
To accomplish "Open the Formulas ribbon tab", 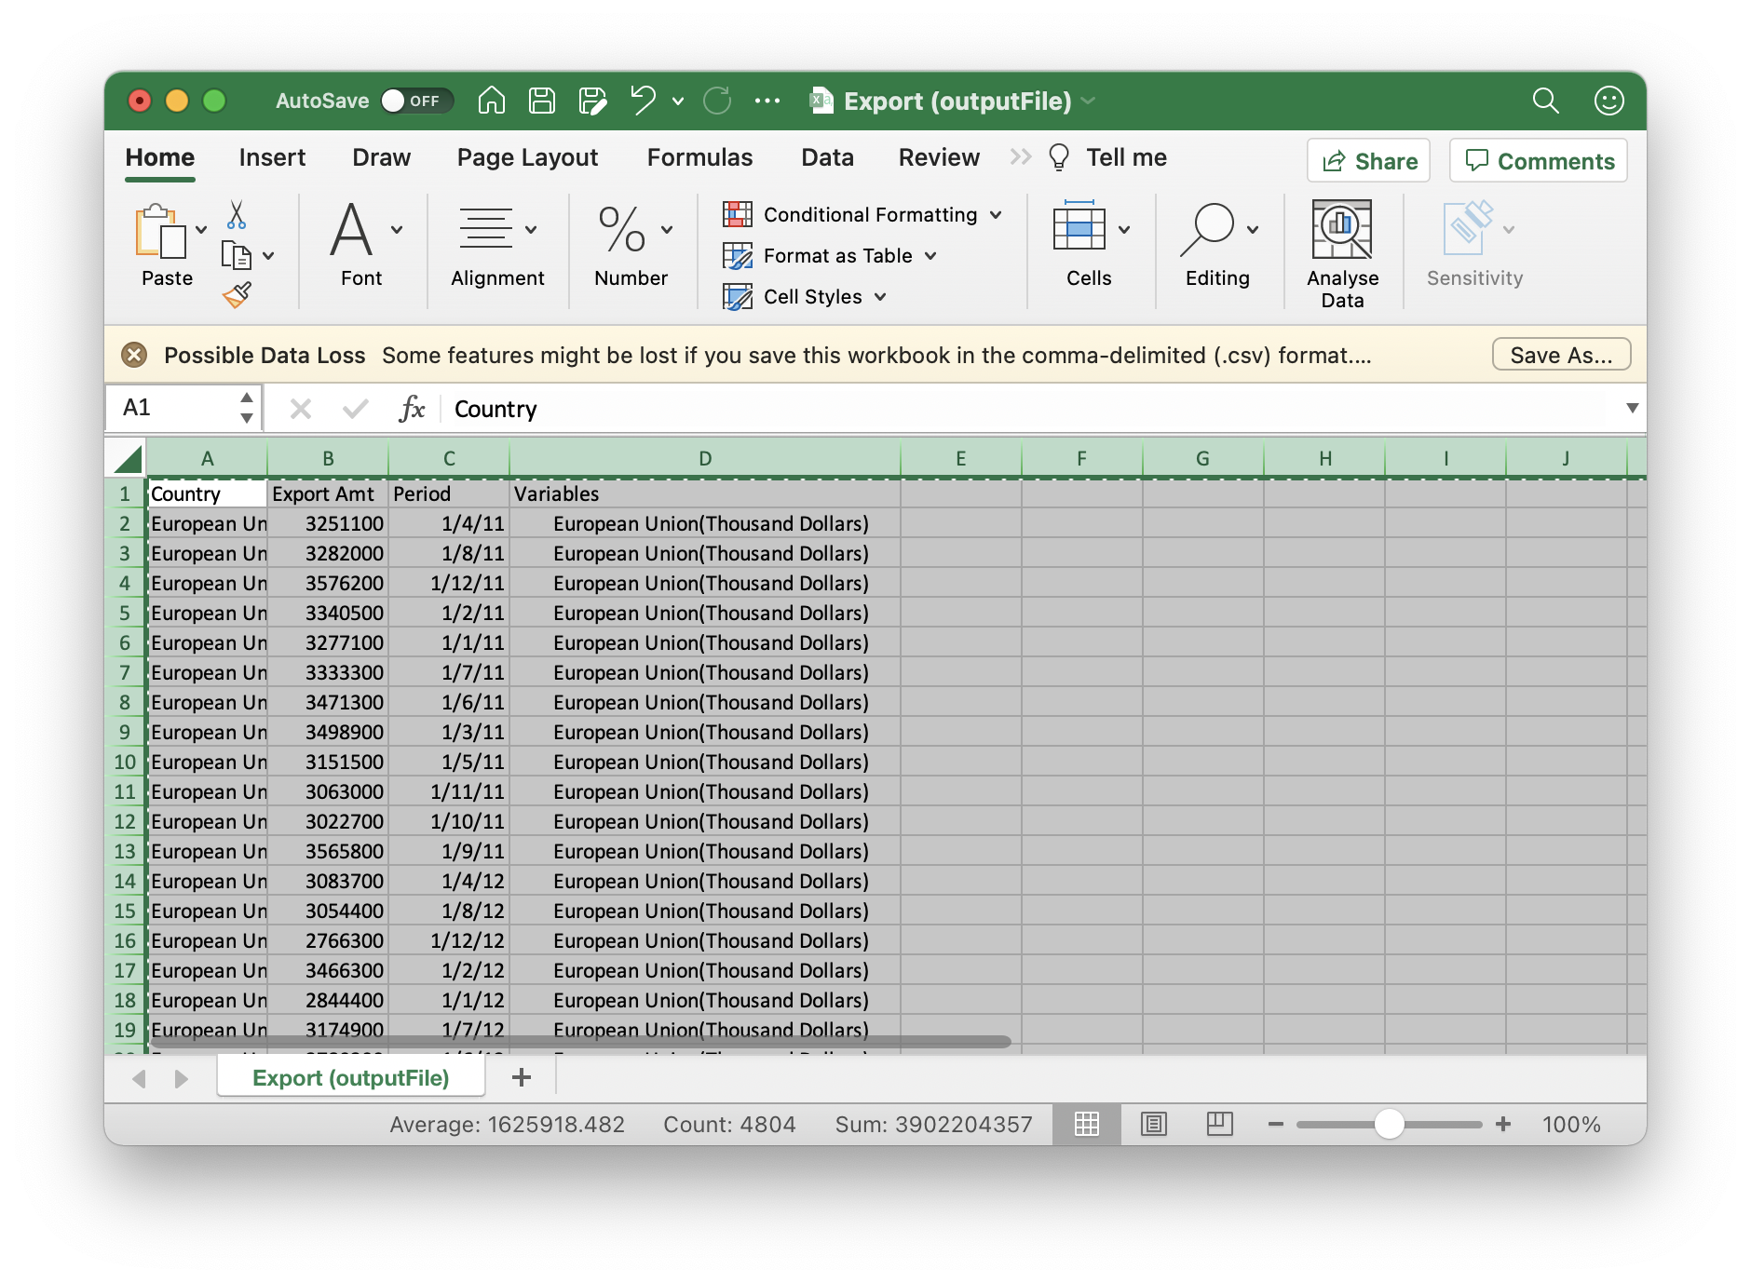I will pos(699,157).
